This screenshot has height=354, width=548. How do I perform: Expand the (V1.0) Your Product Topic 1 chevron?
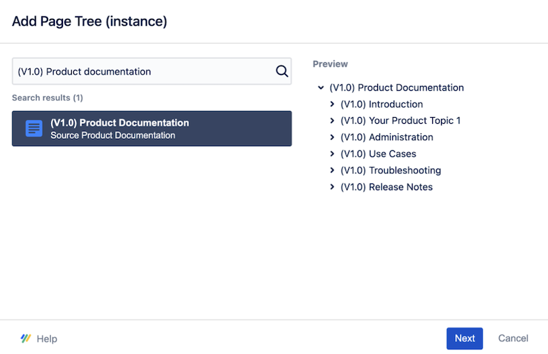tap(332, 120)
